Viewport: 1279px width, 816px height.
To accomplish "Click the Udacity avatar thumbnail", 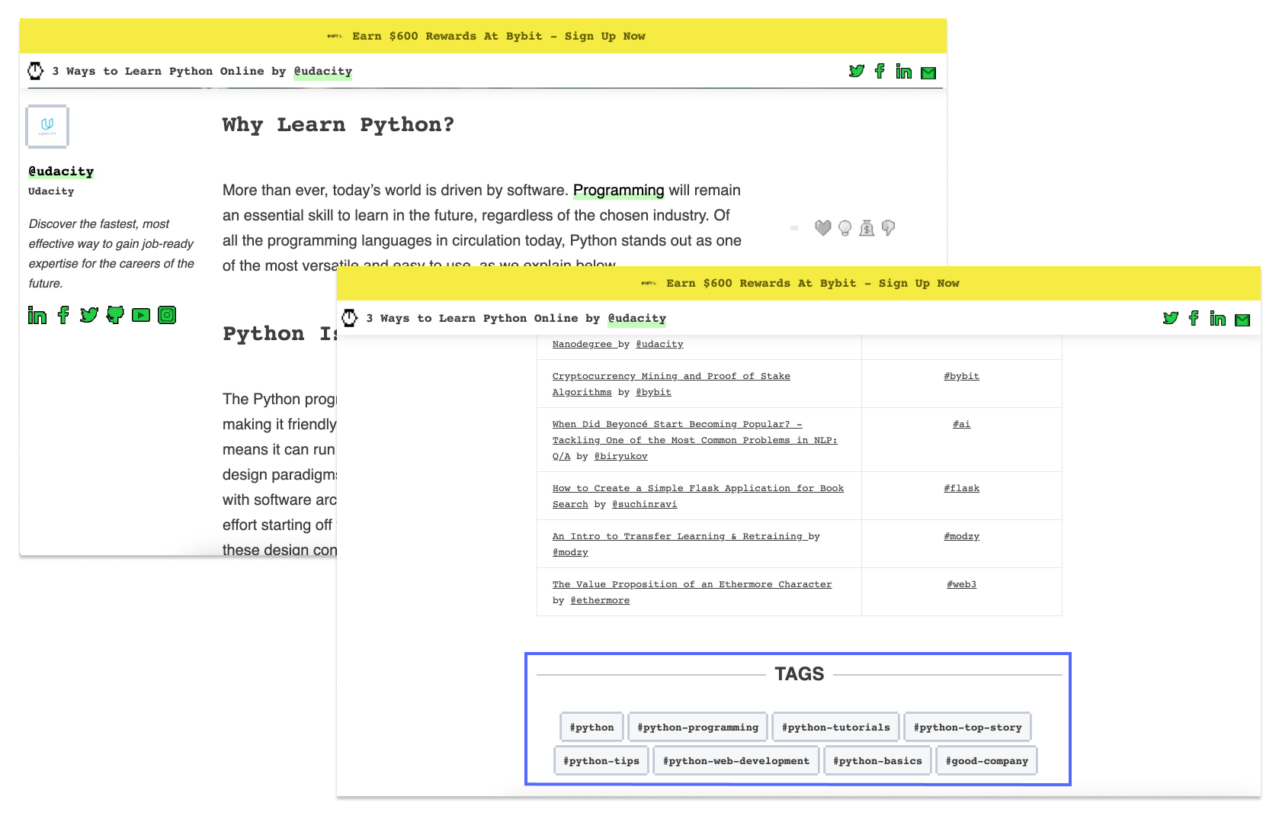I will click(47, 126).
